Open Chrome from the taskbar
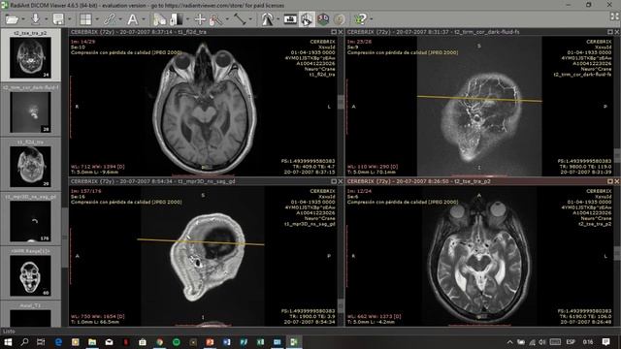Viewport: 621px width, 349px height. (159, 342)
